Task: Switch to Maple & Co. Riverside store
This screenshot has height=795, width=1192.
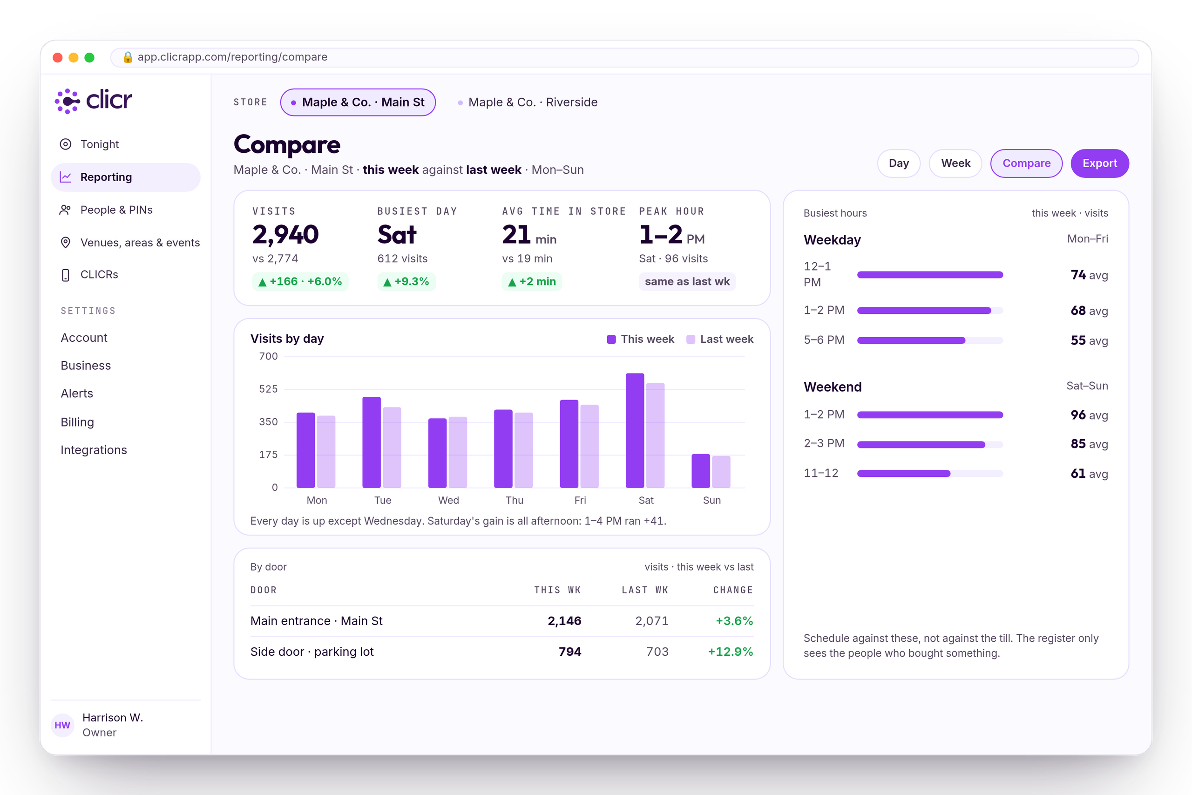Action: click(527, 102)
